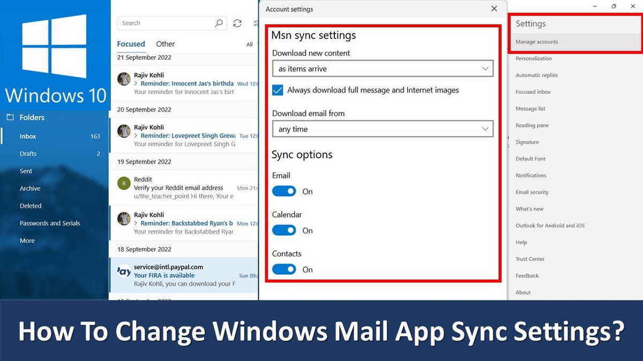
Task: Click the Sync options heading
Action: [302, 155]
